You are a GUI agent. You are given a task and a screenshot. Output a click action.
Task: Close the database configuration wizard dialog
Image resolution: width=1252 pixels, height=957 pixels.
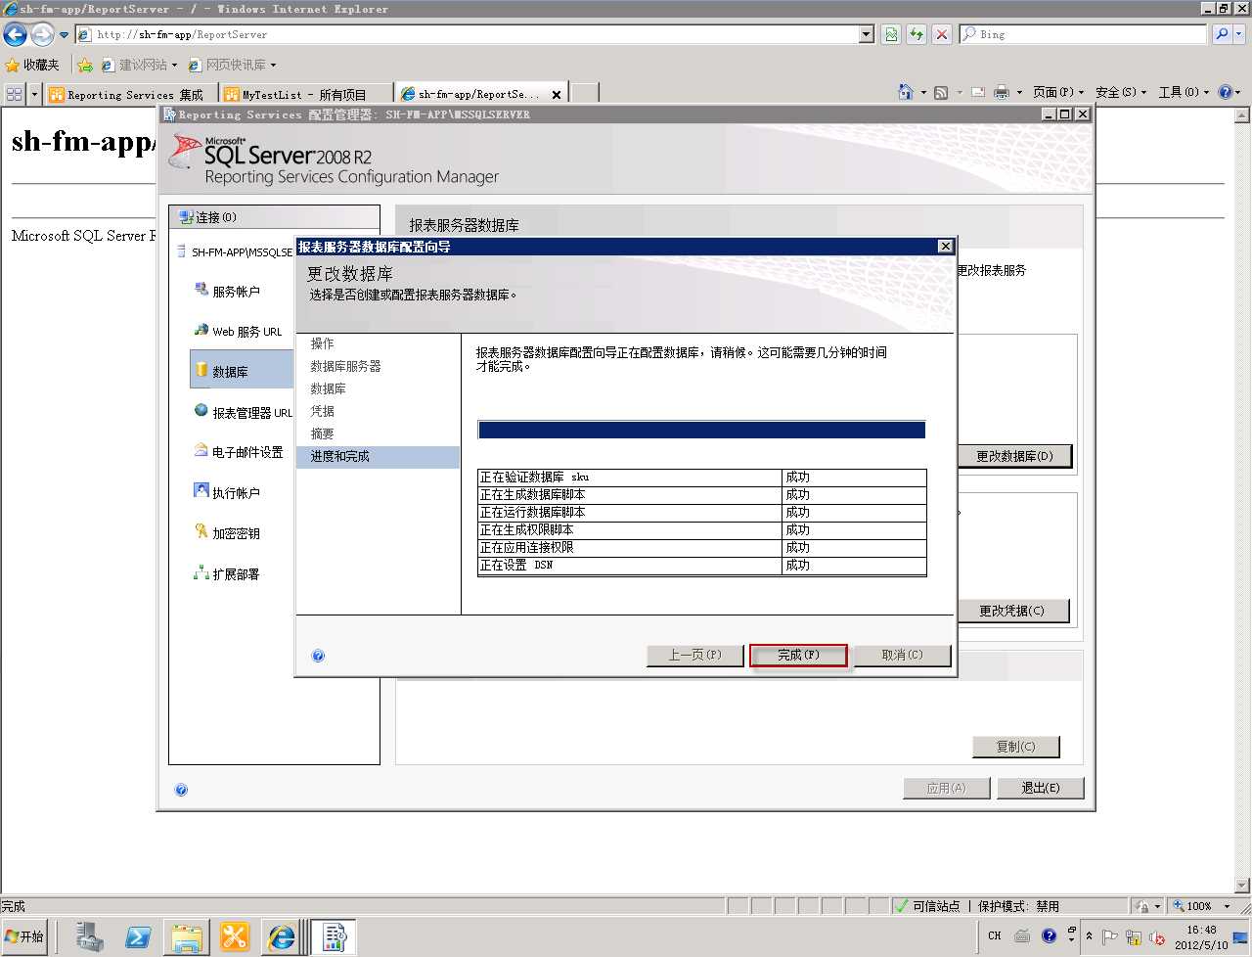(x=945, y=247)
